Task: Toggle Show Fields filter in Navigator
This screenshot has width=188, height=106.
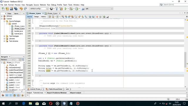Action: tap(7, 95)
